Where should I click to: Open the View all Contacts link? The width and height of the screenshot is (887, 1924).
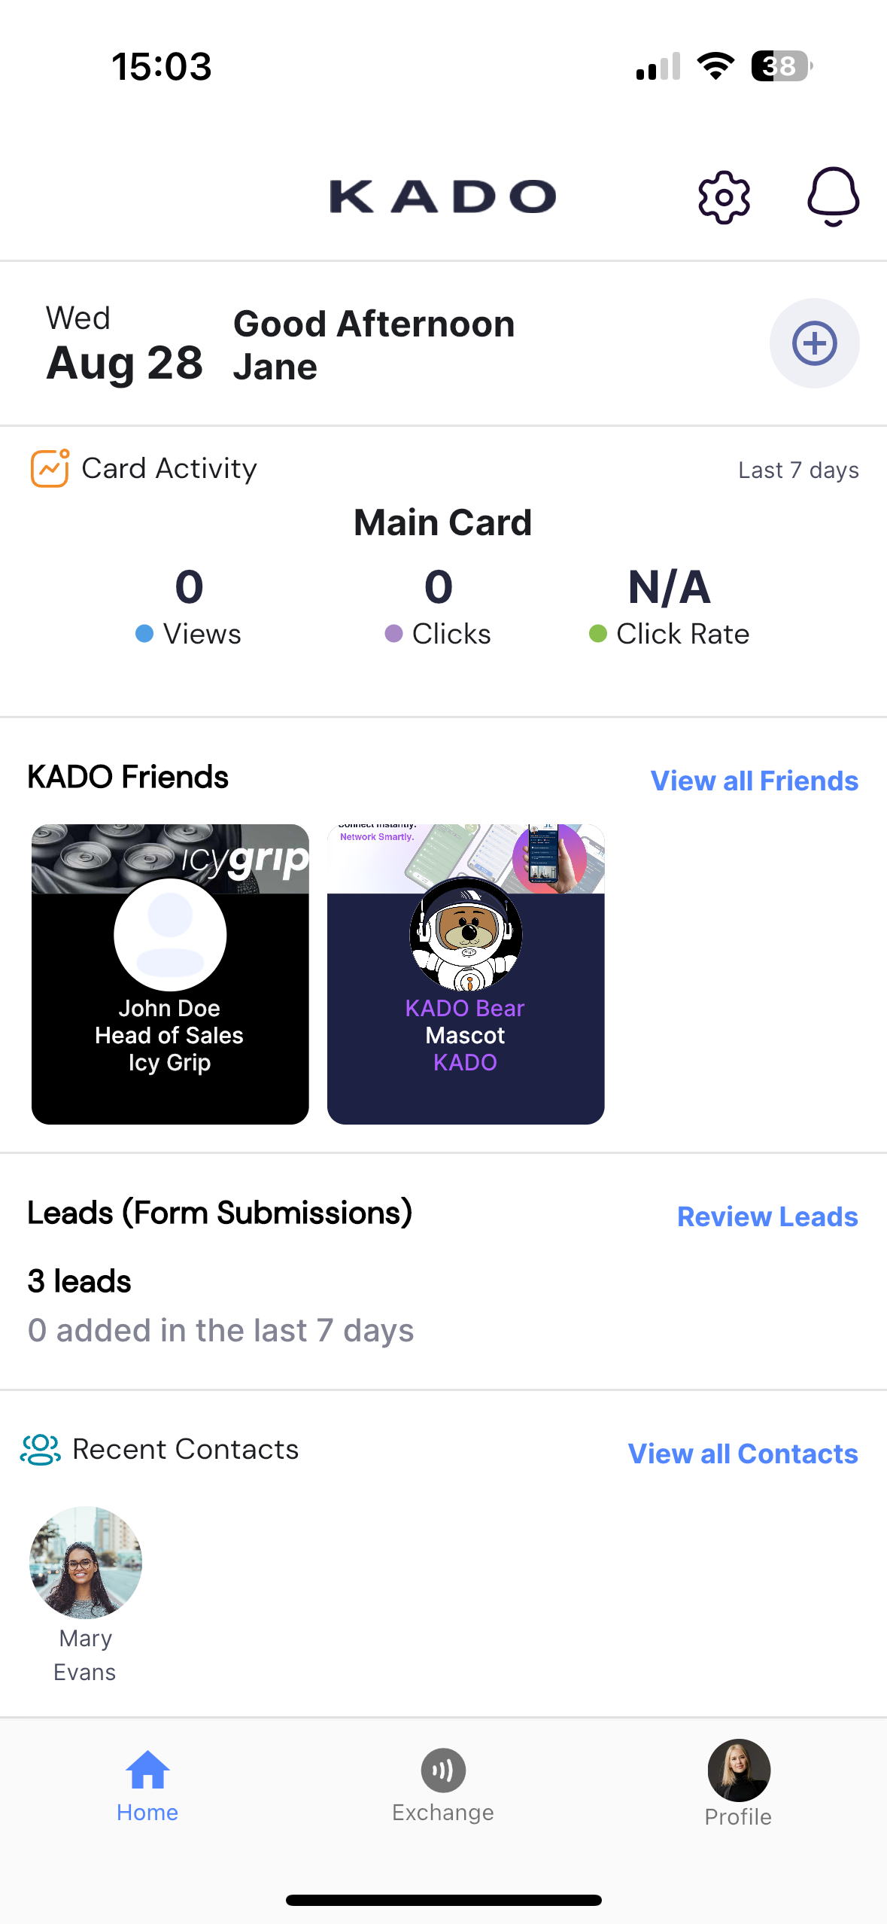[x=743, y=1454]
